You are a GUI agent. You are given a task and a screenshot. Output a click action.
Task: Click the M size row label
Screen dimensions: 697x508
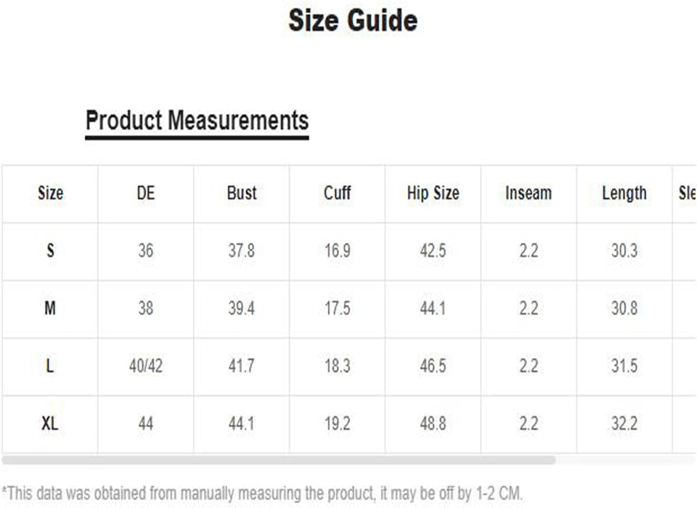pyautogui.click(x=50, y=308)
